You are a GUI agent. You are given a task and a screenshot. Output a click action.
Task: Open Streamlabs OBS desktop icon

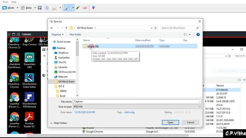[x=30, y=61]
